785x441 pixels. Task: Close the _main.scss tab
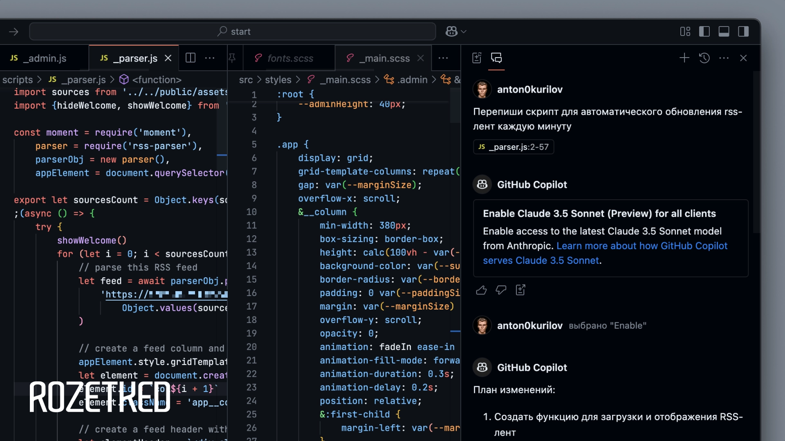point(420,58)
